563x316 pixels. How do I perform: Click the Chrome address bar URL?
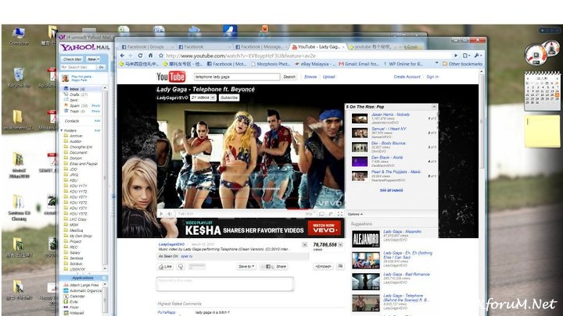[241, 56]
